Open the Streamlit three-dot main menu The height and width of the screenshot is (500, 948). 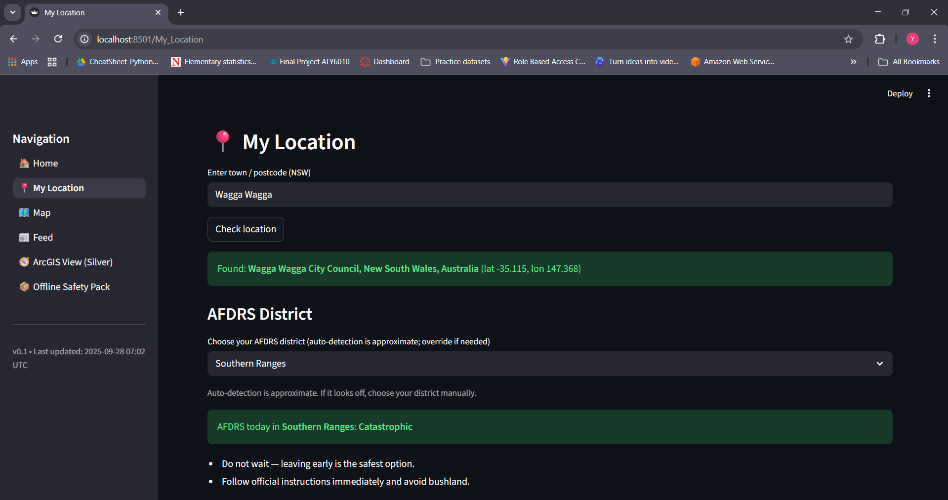(929, 93)
